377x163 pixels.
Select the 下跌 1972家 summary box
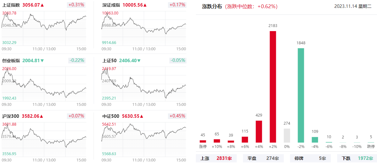pyautogui.click(x=357, y=158)
